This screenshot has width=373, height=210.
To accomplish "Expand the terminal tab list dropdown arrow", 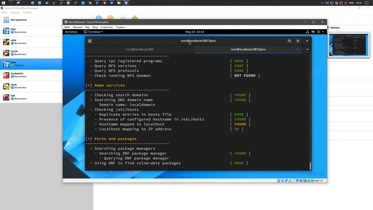I will pyautogui.click(x=307, y=50).
